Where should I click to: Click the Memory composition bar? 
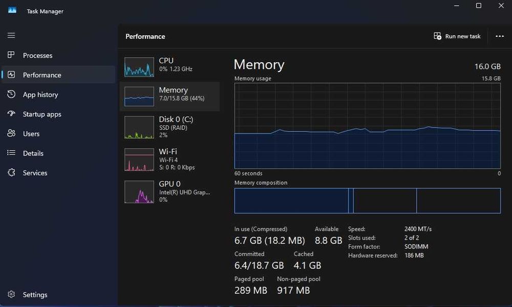(x=367, y=201)
